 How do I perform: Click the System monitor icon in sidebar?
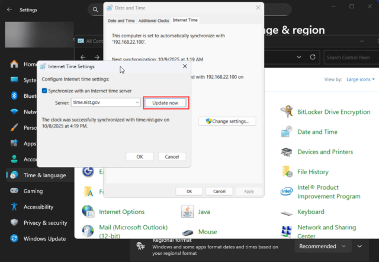pyautogui.click(x=14, y=80)
